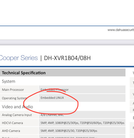This screenshot has height=138, width=134.
Task: Click the 4/8 Channel, BNC value
Action: click(x=52, y=115)
